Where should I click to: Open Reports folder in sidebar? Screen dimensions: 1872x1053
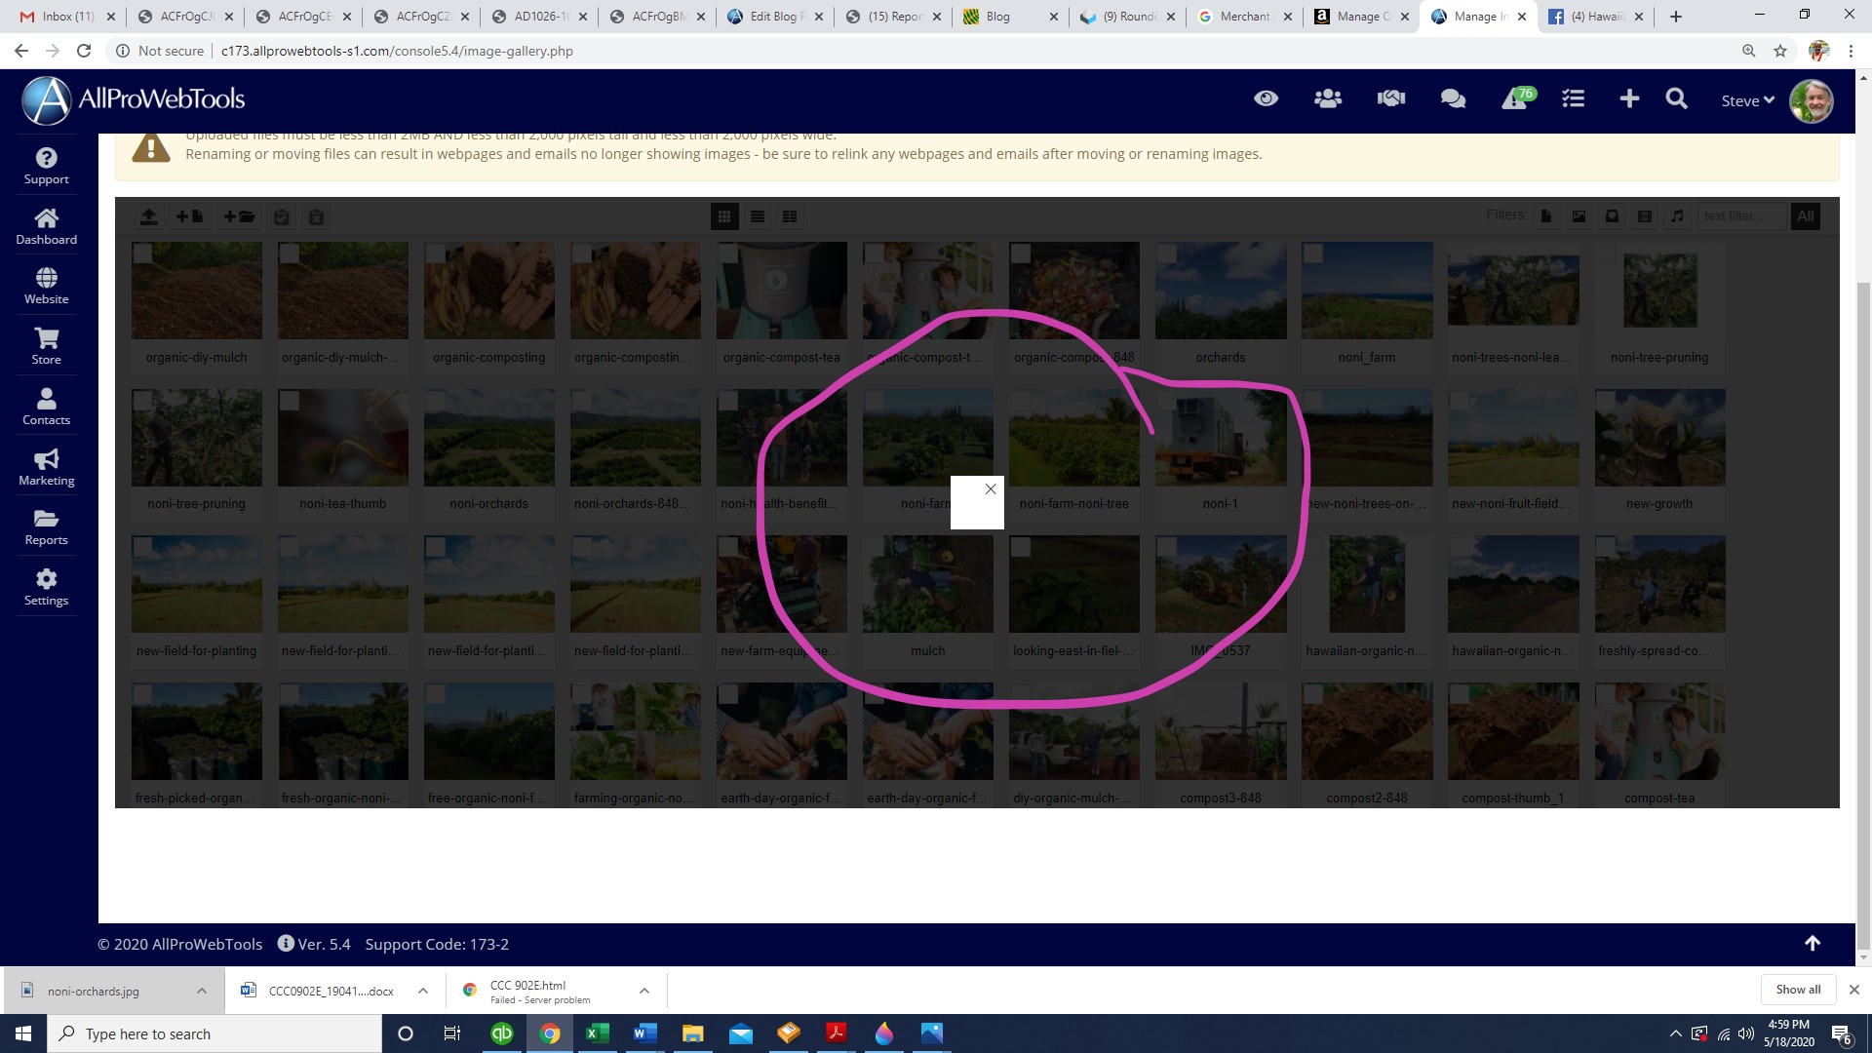[x=46, y=526]
